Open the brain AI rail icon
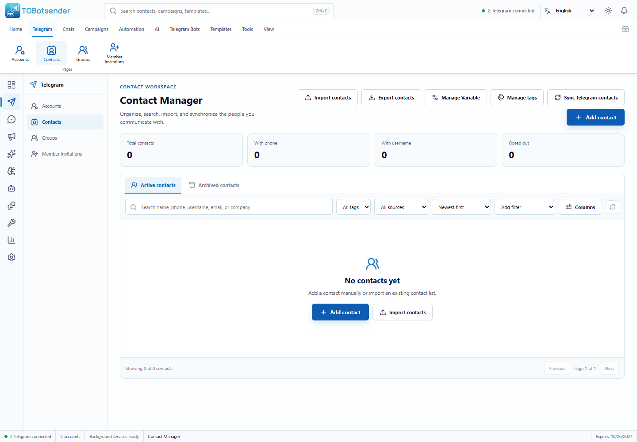 pyautogui.click(x=12, y=171)
